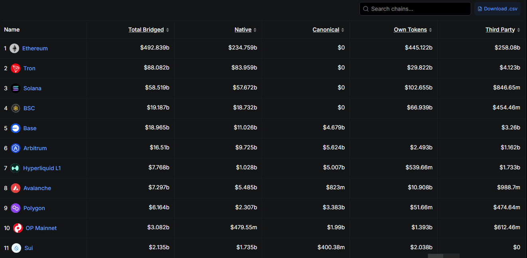Select Arbitrum total bridged $16.51b

(160, 147)
